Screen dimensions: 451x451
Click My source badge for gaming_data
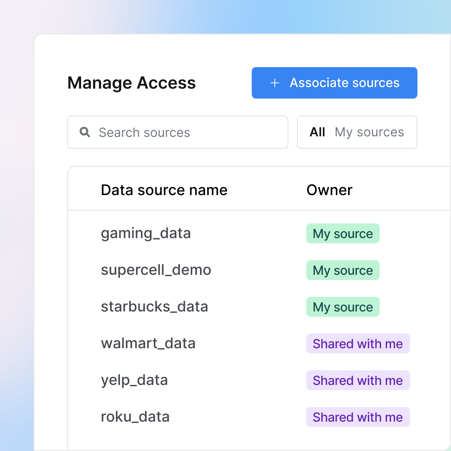(343, 234)
